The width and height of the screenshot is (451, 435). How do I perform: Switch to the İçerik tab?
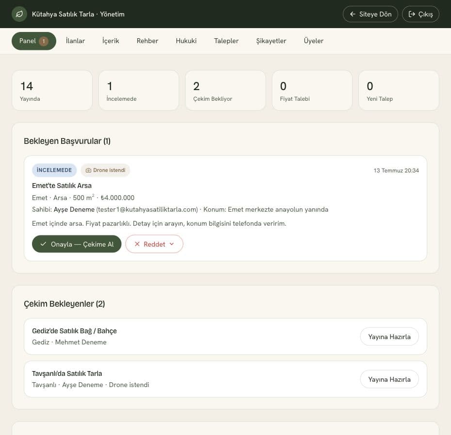click(x=111, y=41)
